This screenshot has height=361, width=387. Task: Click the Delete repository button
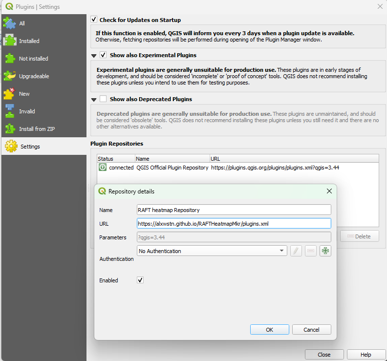coord(359,236)
